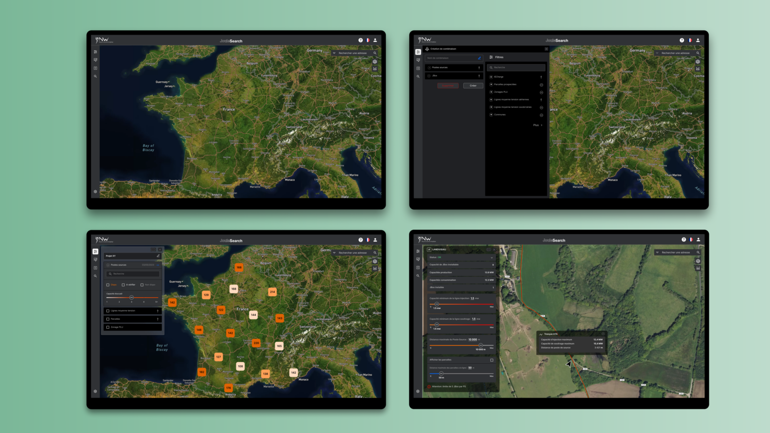Click the Filtres search field
The image size is (770, 433).
[x=516, y=67]
